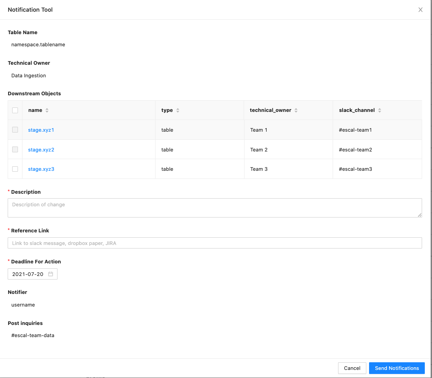The image size is (432, 378).
Task: Check the stage.xyz1 row checkbox
Action: click(15, 130)
